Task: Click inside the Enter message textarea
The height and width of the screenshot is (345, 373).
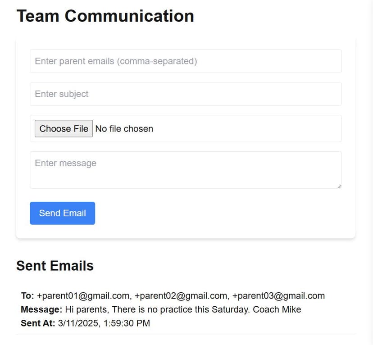Action: coord(185,170)
